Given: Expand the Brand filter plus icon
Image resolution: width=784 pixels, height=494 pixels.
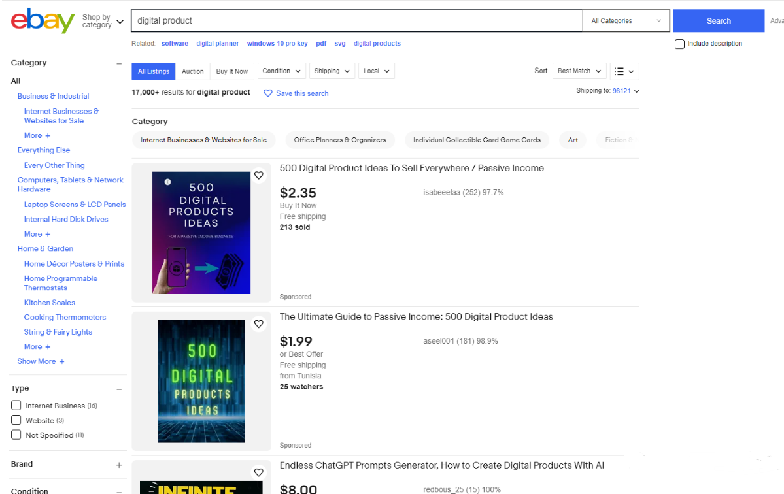Looking at the screenshot, I should (x=119, y=465).
